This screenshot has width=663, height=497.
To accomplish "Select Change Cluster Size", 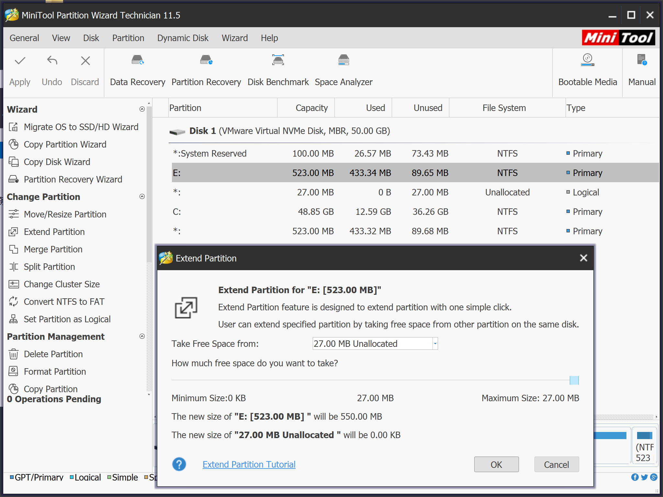I will click(54, 284).
